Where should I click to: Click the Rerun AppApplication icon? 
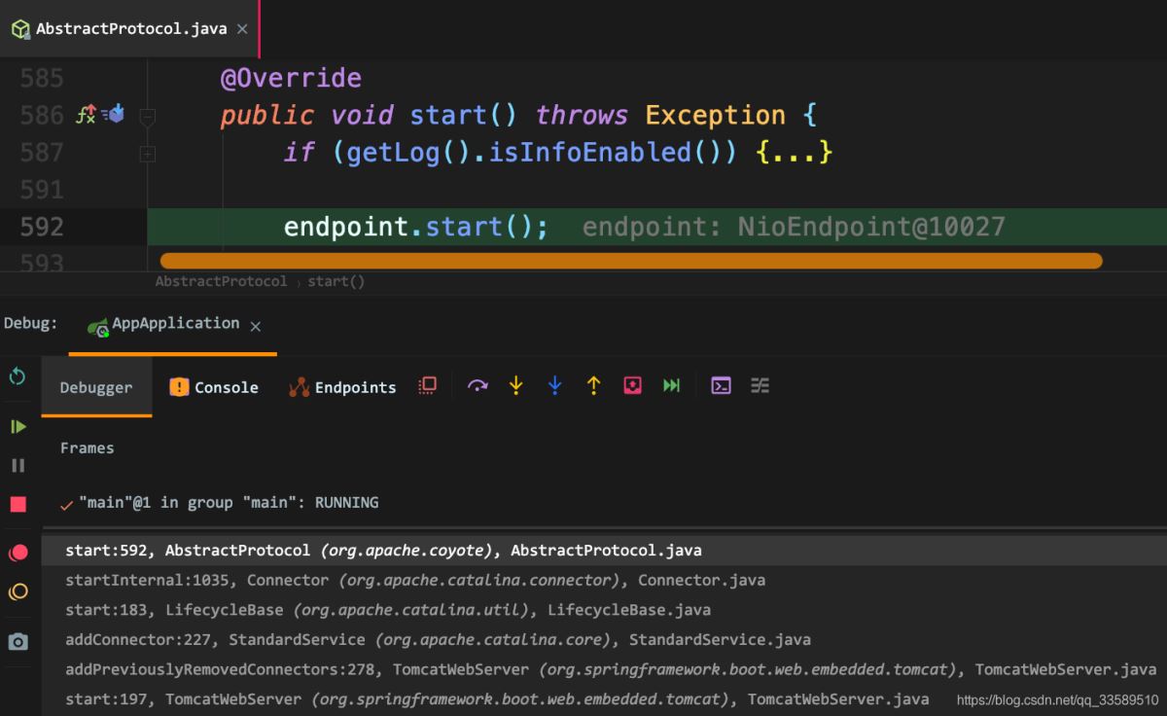18,376
